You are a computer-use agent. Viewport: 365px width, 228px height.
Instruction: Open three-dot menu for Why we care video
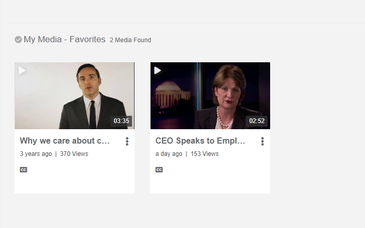pos(127,141)
